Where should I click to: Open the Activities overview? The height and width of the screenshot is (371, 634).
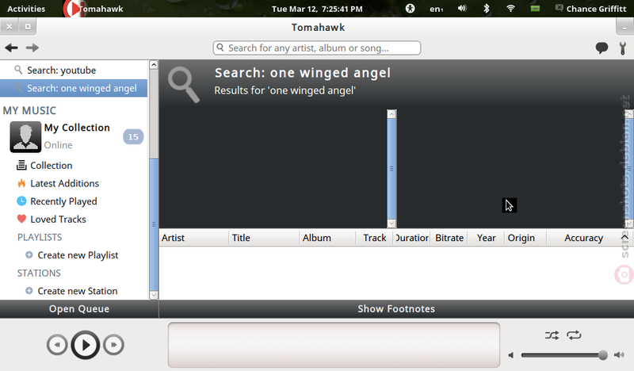tap(26, 9)
